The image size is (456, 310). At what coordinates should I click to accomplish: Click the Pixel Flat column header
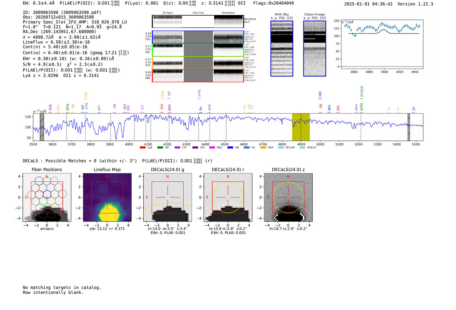[198, 13]
